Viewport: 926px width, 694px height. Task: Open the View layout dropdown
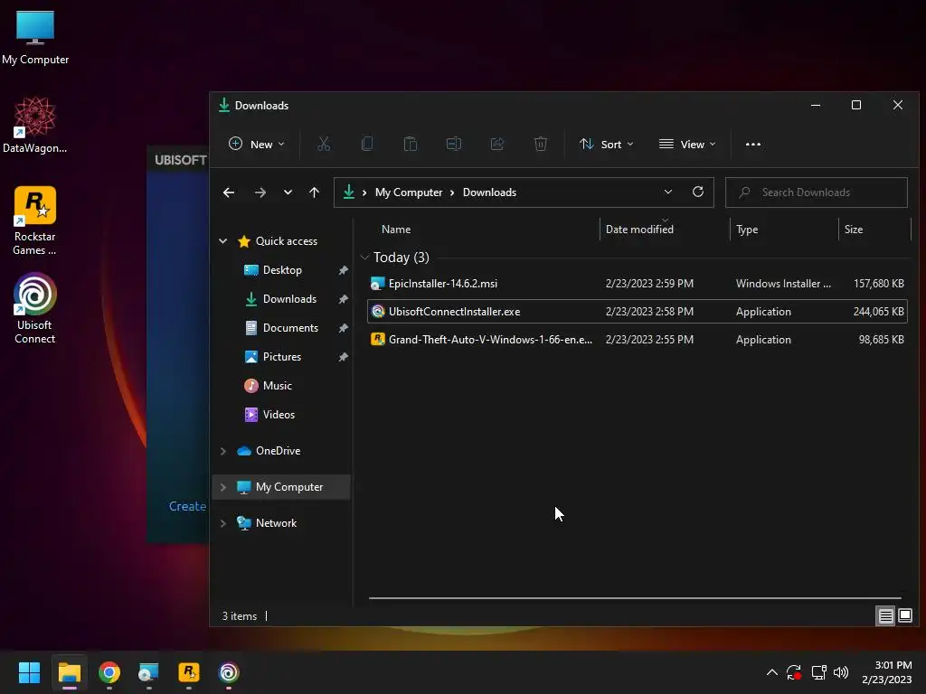tap(687, 144)
